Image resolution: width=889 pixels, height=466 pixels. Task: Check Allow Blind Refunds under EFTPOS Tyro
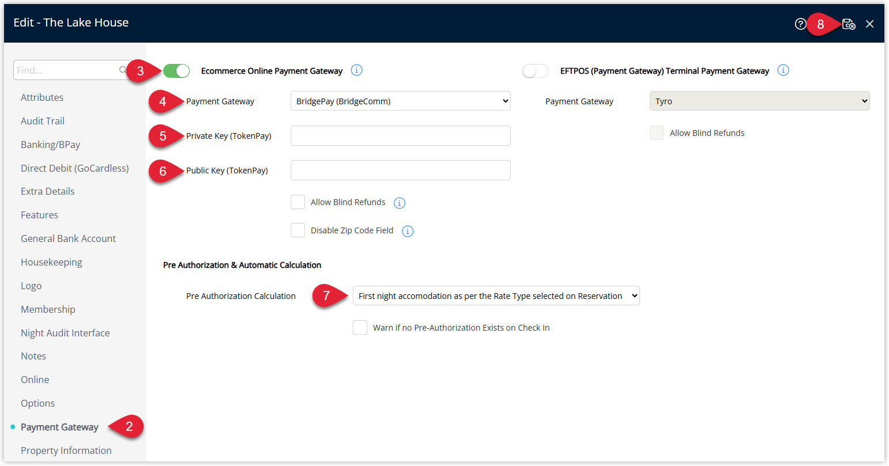[x=657, y=133]
